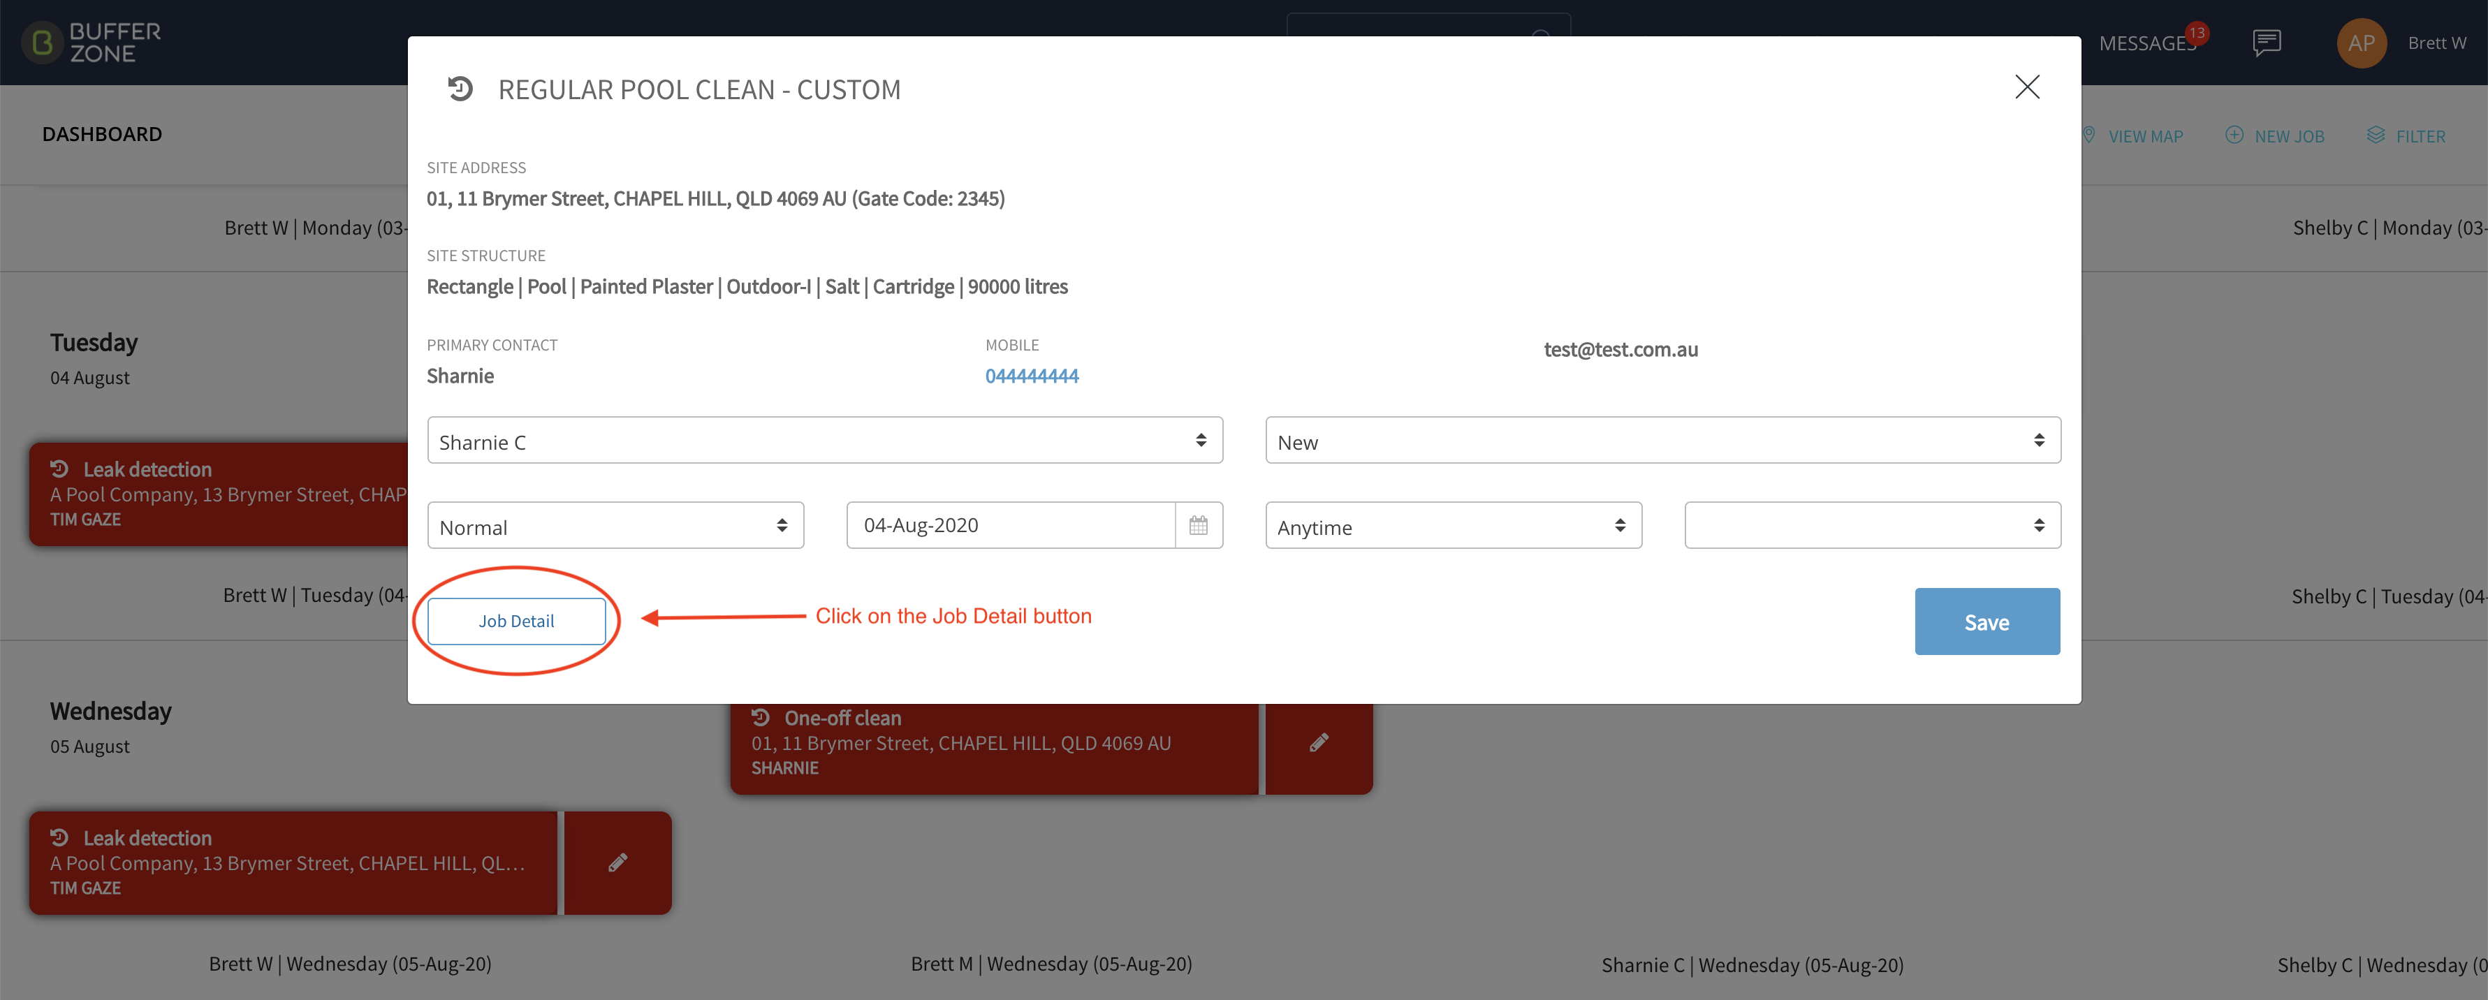The height and width of the screenshot is (1000, 2488).
Task: Click the recurring icon on One-off clean card
Action: pos(761,717)
